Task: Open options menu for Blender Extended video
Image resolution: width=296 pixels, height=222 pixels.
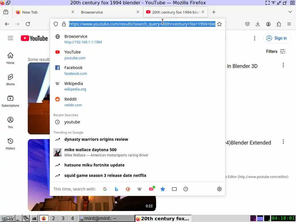Action: click(x=283, y=142)
